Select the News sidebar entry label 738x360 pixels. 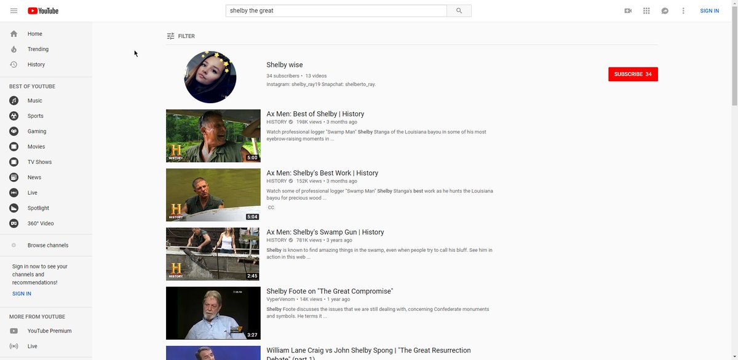(34, 178)
